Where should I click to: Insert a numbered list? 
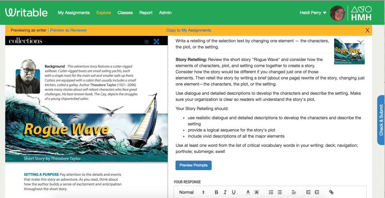click(271, 192)
